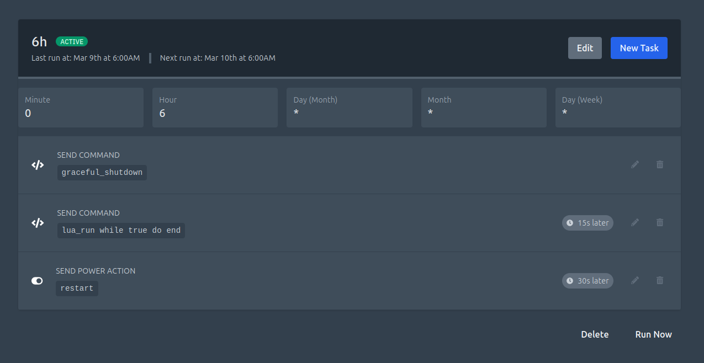Click the code icon beside graceful_shutdown
704x363 pixels.
[x=37, y=165]
